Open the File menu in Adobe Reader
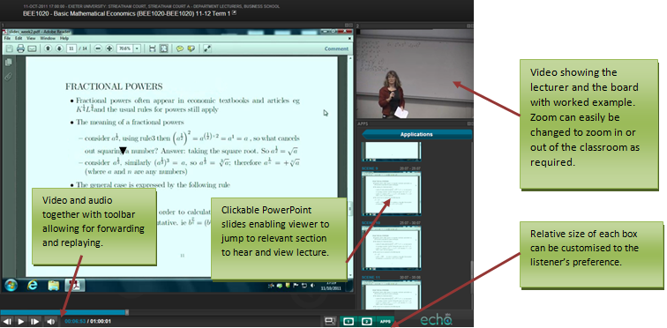This screenshot has height=328, width=667. 7,38
